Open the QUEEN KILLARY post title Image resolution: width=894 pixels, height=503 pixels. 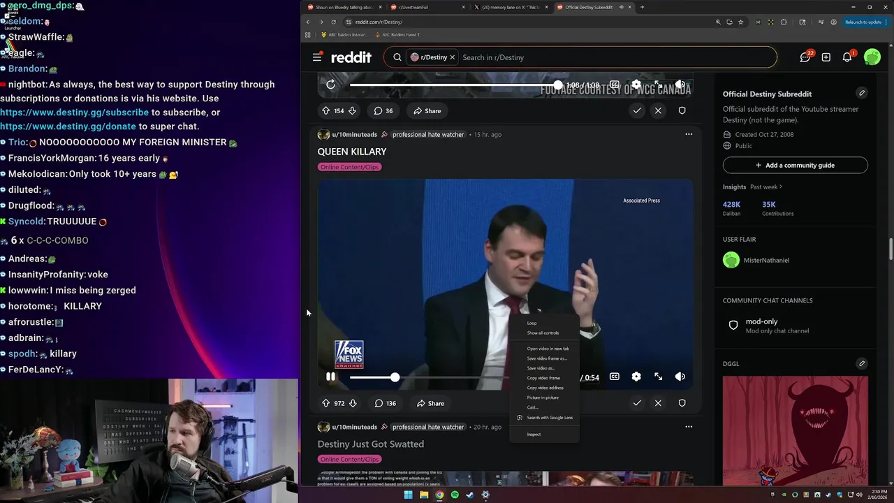[x=352, y=152]
